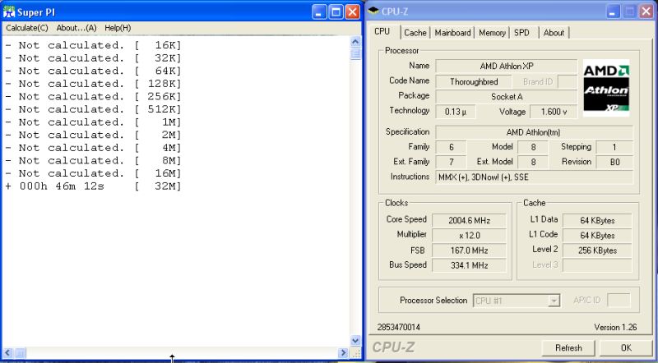The image size is (658, 363).
Task: Click the Super PI vertical scrollbar thumb
Action: point(355,53)
